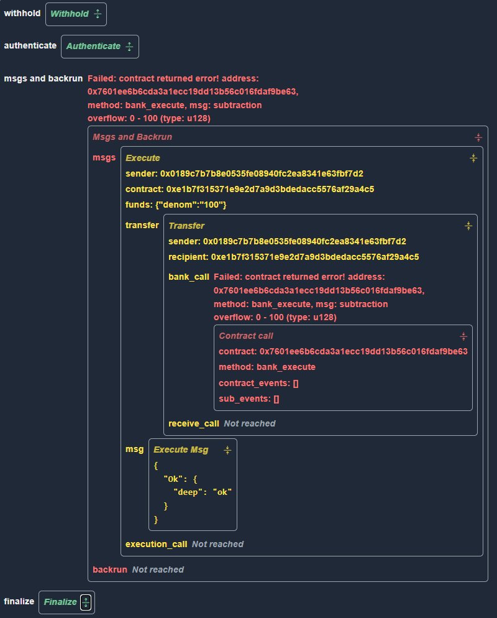Expand the Authenticate section

click(129, 47)
